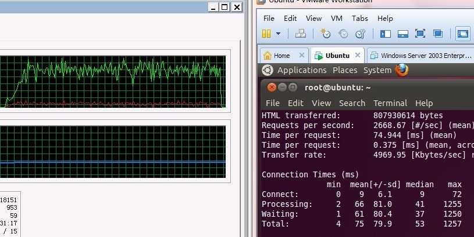Toggle the console view button
This screenshot has height=237, width=474.
[463, 34]
